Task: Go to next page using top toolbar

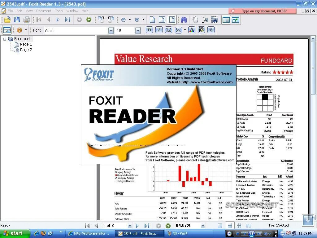Action: pos(58,20)
